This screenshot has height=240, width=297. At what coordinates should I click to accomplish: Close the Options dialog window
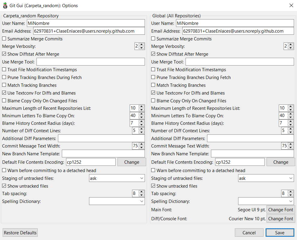point(291,5)
